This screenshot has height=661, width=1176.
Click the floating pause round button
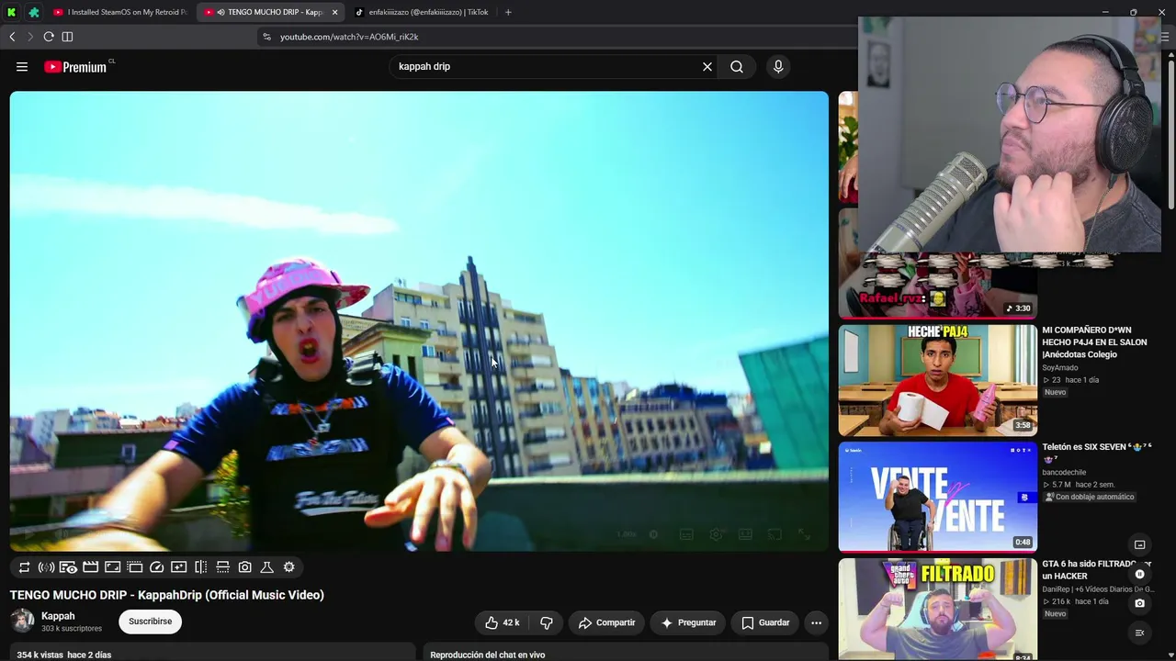point(1139,575)
